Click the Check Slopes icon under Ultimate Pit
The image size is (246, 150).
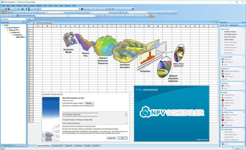pos(223,77)
